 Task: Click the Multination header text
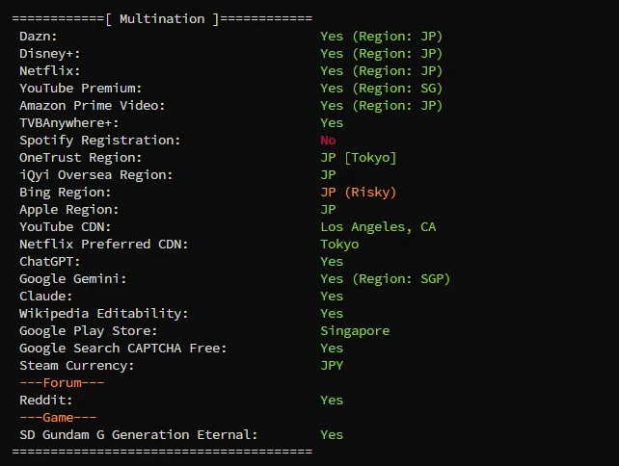pyautogui.click(x=162, y=18)
